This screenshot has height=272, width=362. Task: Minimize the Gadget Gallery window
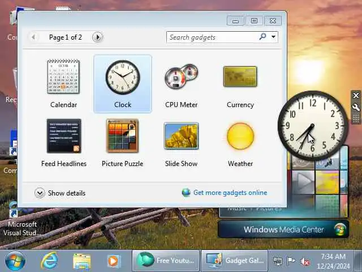pos(235,21)
